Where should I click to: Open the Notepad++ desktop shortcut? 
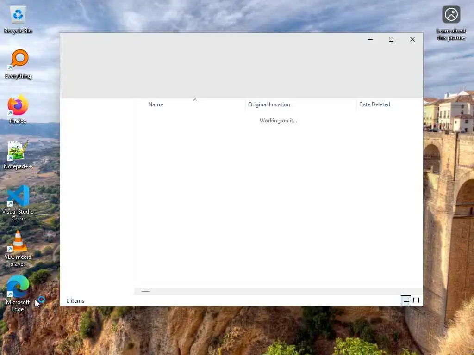pyautogui.click(x=18, y=154)
